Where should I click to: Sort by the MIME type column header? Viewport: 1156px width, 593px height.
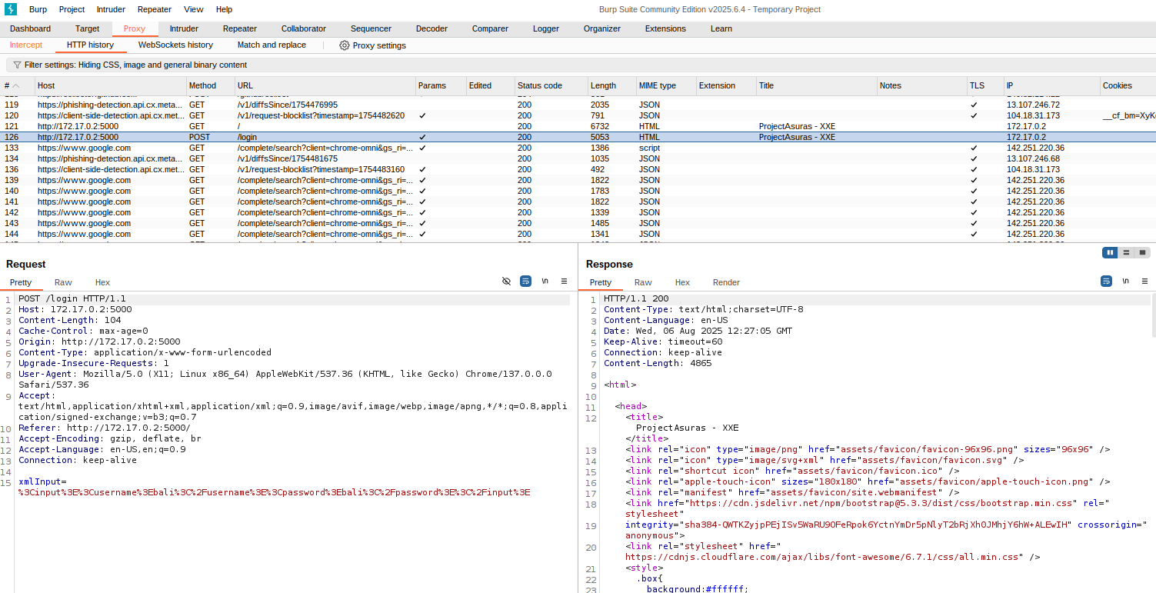coord(665,85)
